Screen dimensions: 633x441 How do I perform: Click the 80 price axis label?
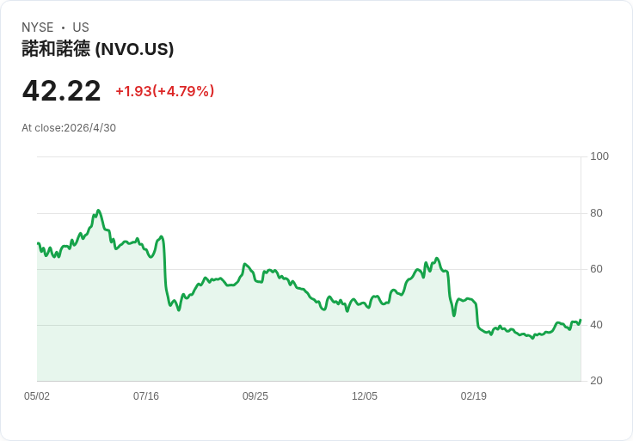(596, 212)
